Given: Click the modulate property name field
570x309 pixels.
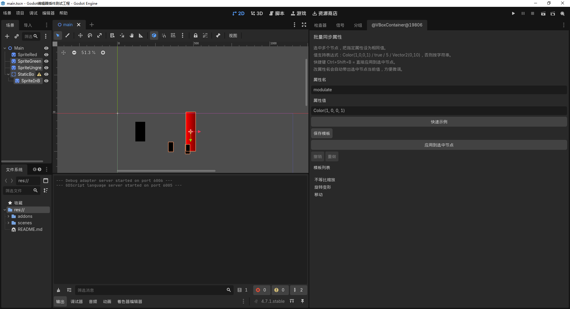Looking at the screenshot, I should click(x=439, y=90).
